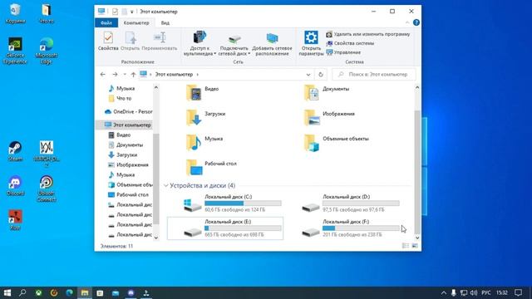
Task: Switch to the Компьютер ribbon tab
Action: coord(136,22)
